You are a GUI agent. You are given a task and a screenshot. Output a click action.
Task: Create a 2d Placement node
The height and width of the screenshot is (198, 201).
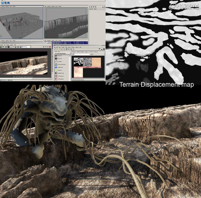[x=60, y=76]
